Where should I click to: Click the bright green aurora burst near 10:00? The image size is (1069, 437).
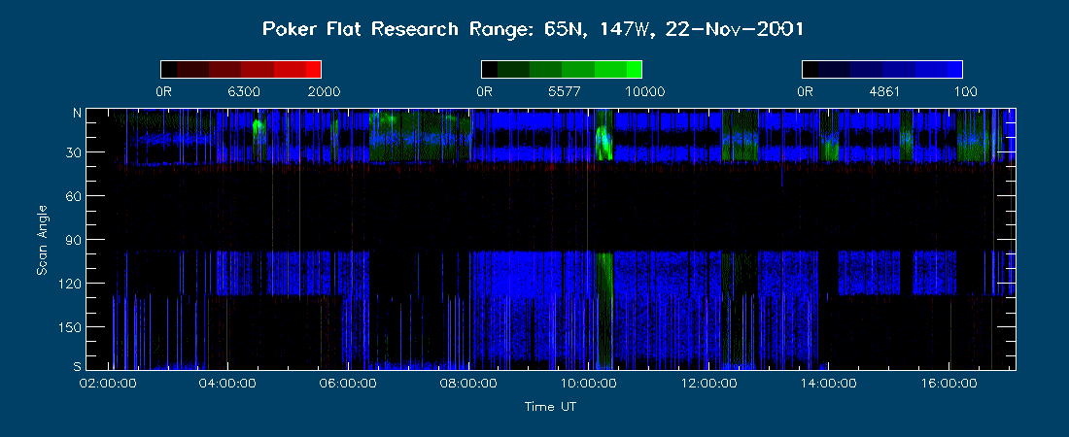[x=603, y=143]
